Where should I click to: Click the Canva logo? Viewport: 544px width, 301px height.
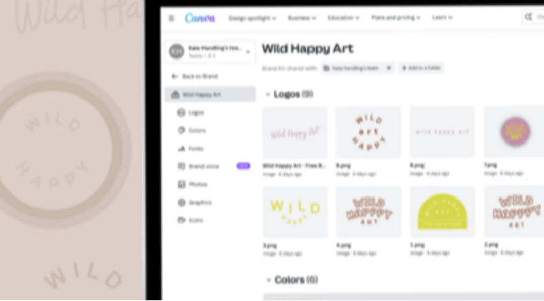pos(200,18)
